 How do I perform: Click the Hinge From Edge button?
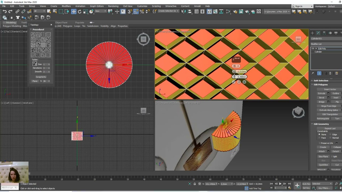pos(329,106)
